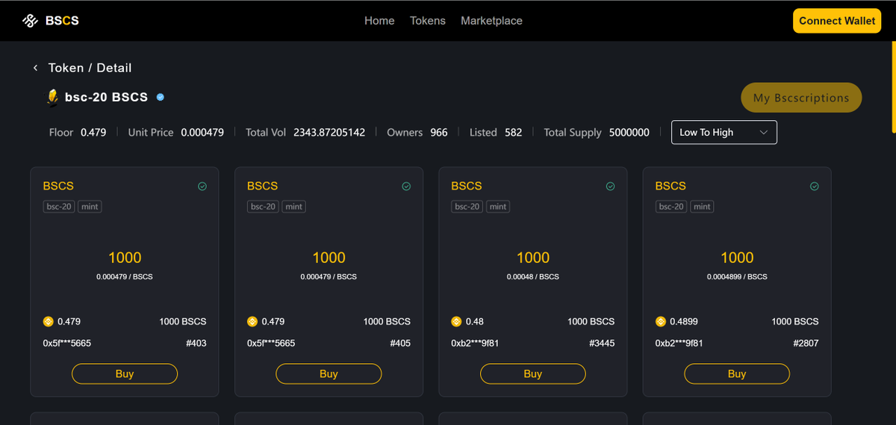Click the mint tag on card #3445
This screenshot has width=896, height=425.
tap(498, 207)
